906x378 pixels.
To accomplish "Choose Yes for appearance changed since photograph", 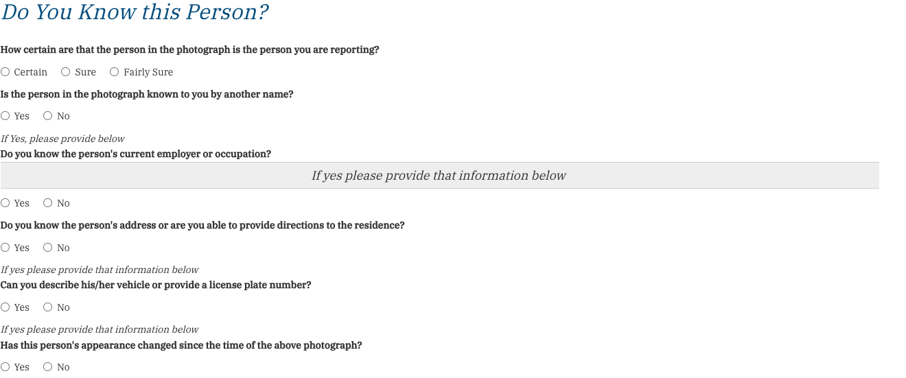I will tap(5, 367).
